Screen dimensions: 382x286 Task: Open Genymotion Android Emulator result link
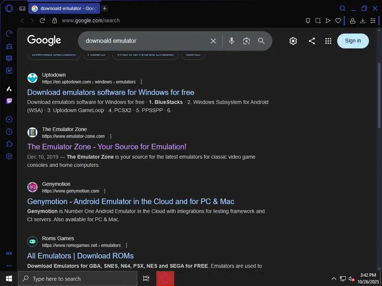tap(131, 201)
